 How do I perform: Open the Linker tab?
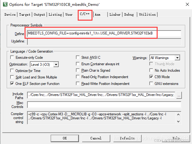click(x=115, y=14)
